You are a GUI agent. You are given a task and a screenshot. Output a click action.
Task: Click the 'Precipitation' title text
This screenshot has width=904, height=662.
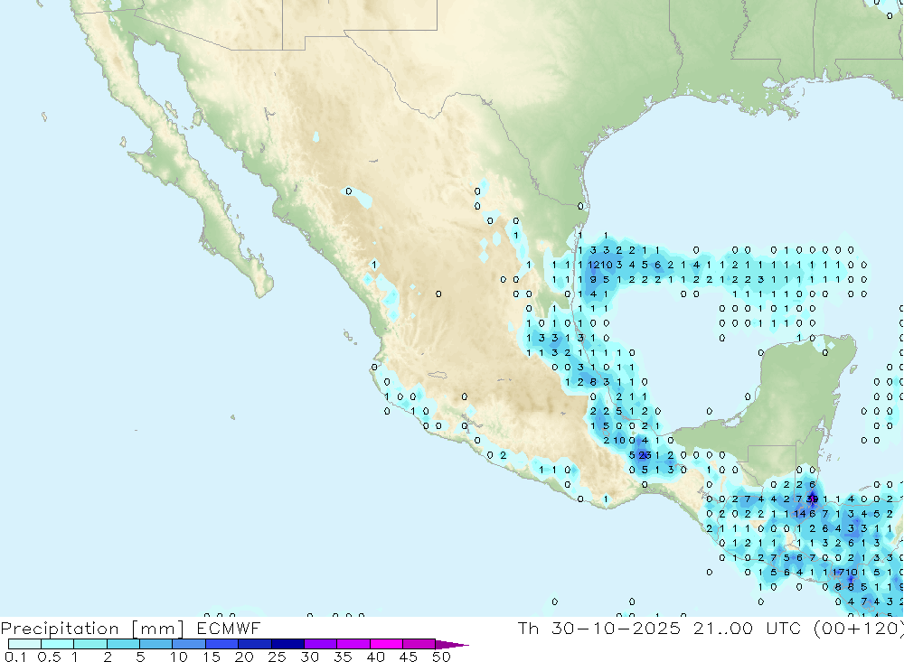tap(60, 629)
